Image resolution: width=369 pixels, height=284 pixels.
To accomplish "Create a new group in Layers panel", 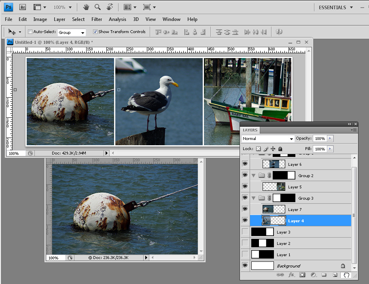I will 324,275.
